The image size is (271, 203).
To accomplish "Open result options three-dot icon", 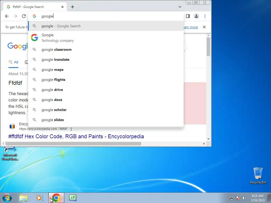I will click(x=71, y=129).
